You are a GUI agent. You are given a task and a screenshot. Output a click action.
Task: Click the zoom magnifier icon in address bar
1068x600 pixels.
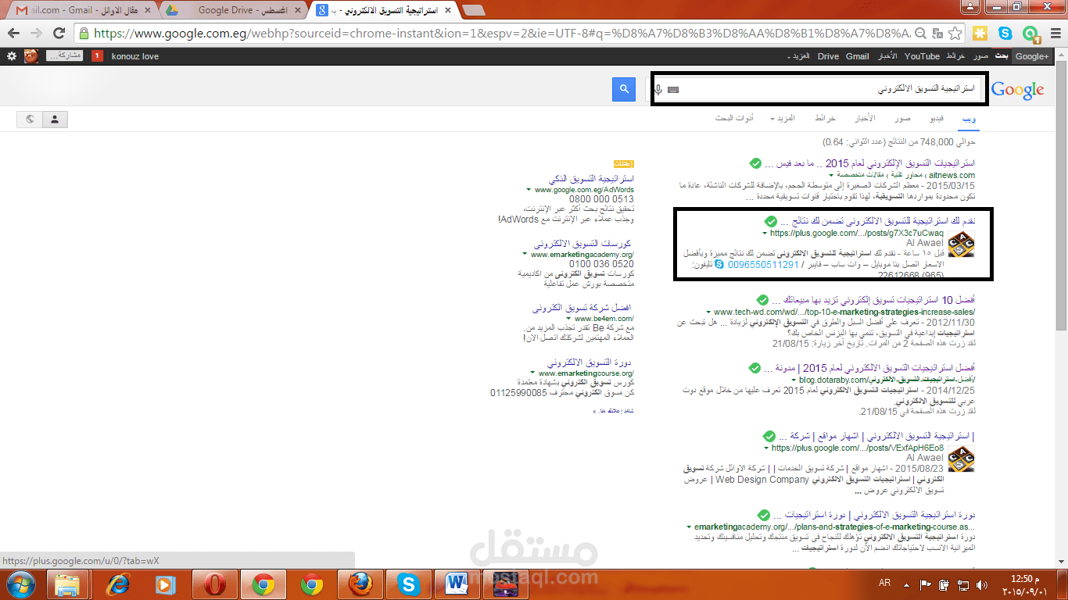[920, 34]
